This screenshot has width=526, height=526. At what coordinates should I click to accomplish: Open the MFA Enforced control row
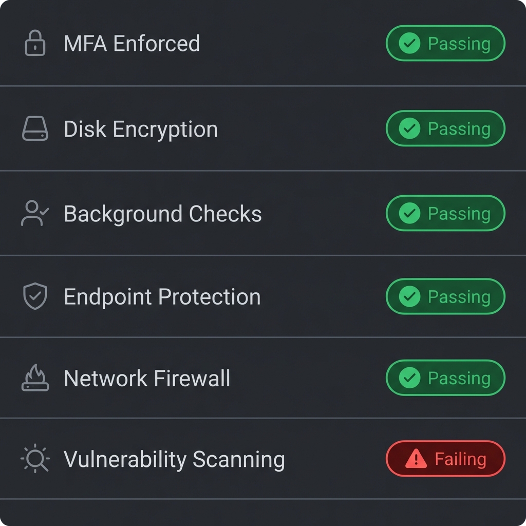pyautogui.click(x=131, y=44)
